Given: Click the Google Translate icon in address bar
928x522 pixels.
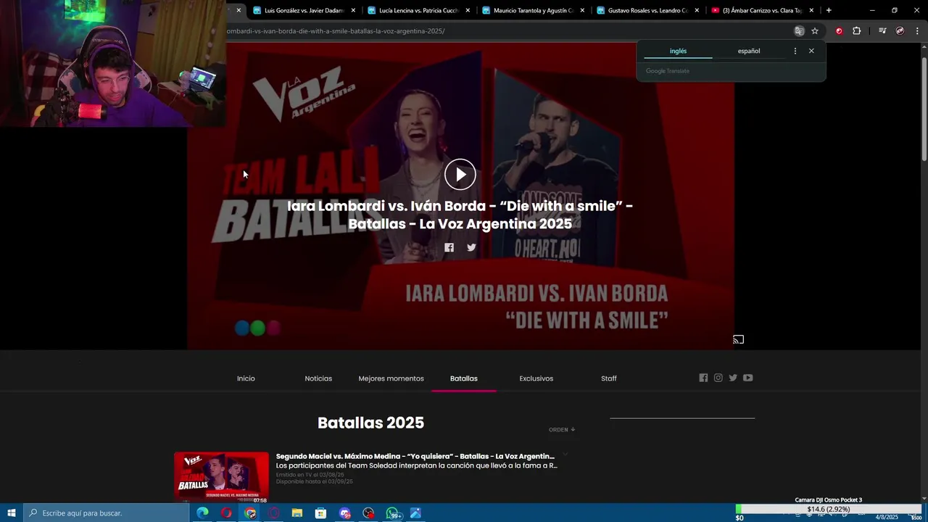Looking at the screenshot, I should [x=799, y=31].
